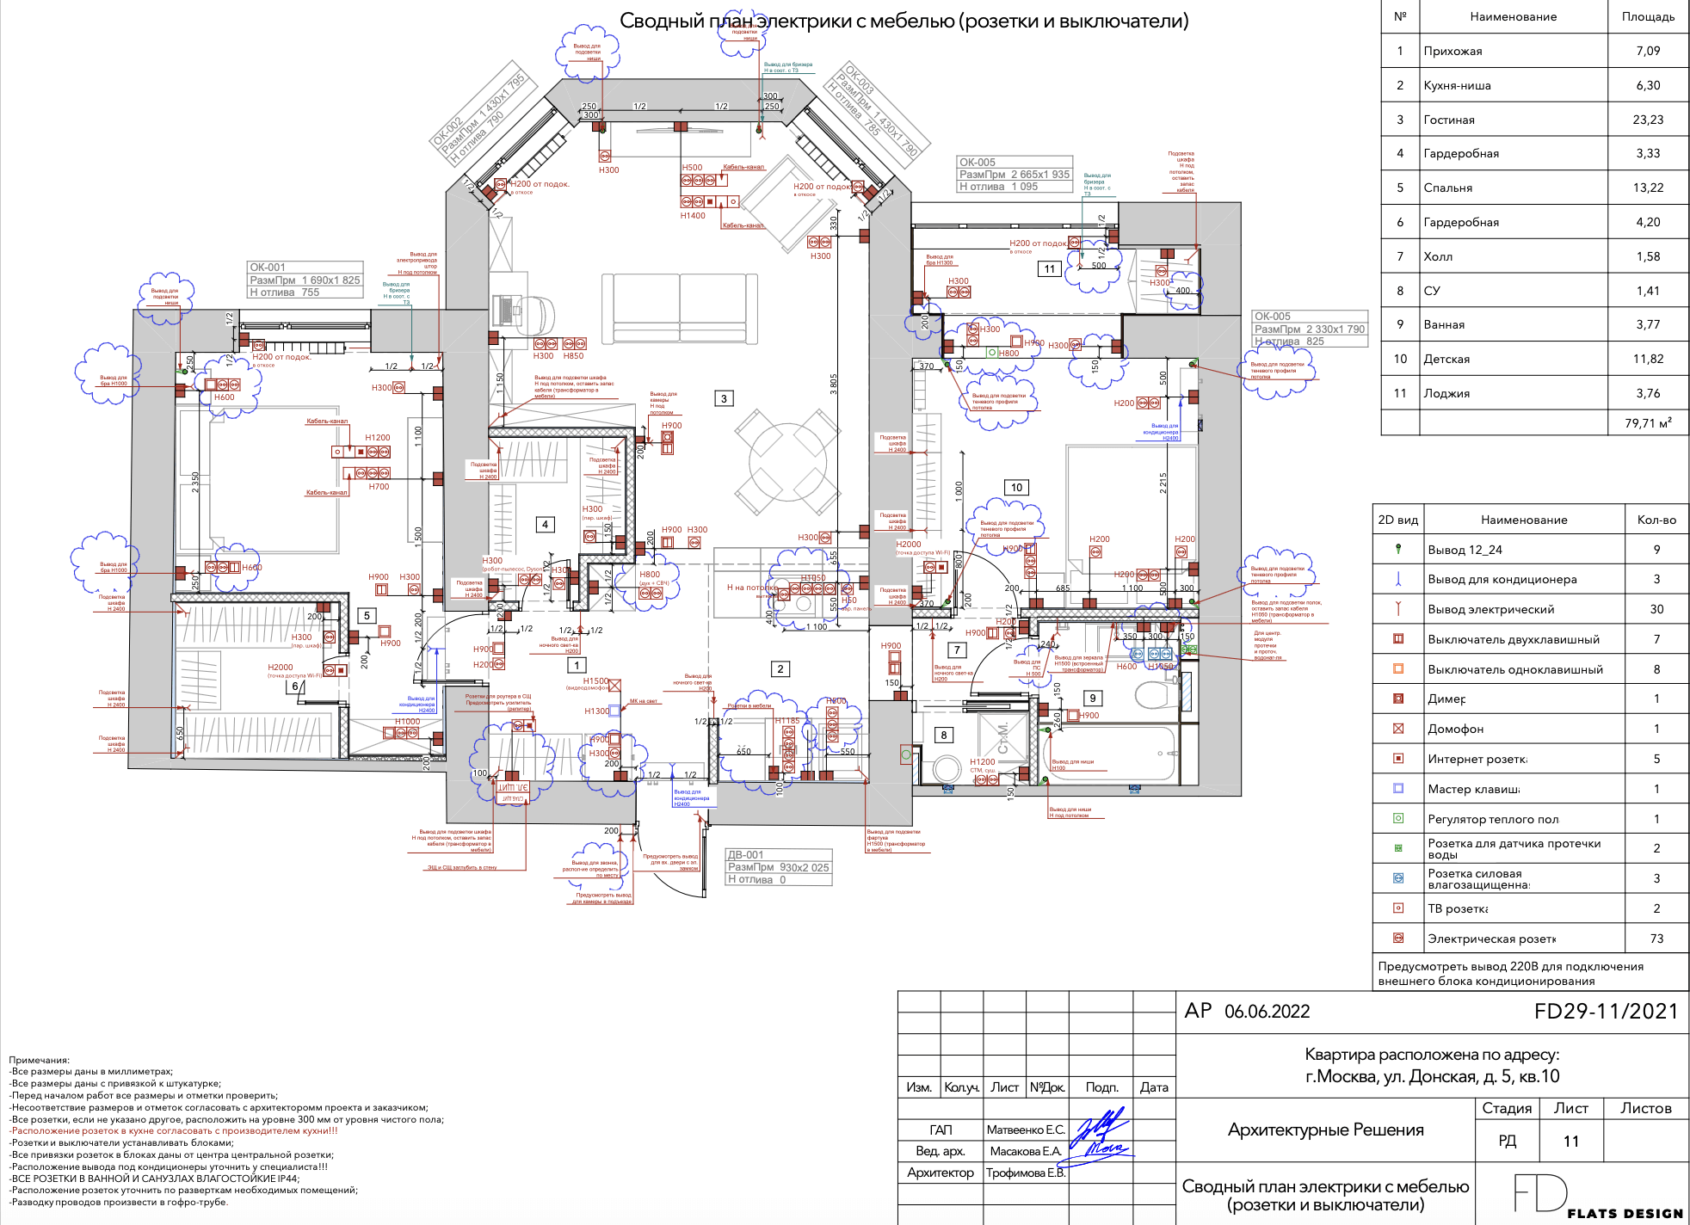Select room number box 2 in the kitchen niche
1690x1225 pixels.
point(780,668)
